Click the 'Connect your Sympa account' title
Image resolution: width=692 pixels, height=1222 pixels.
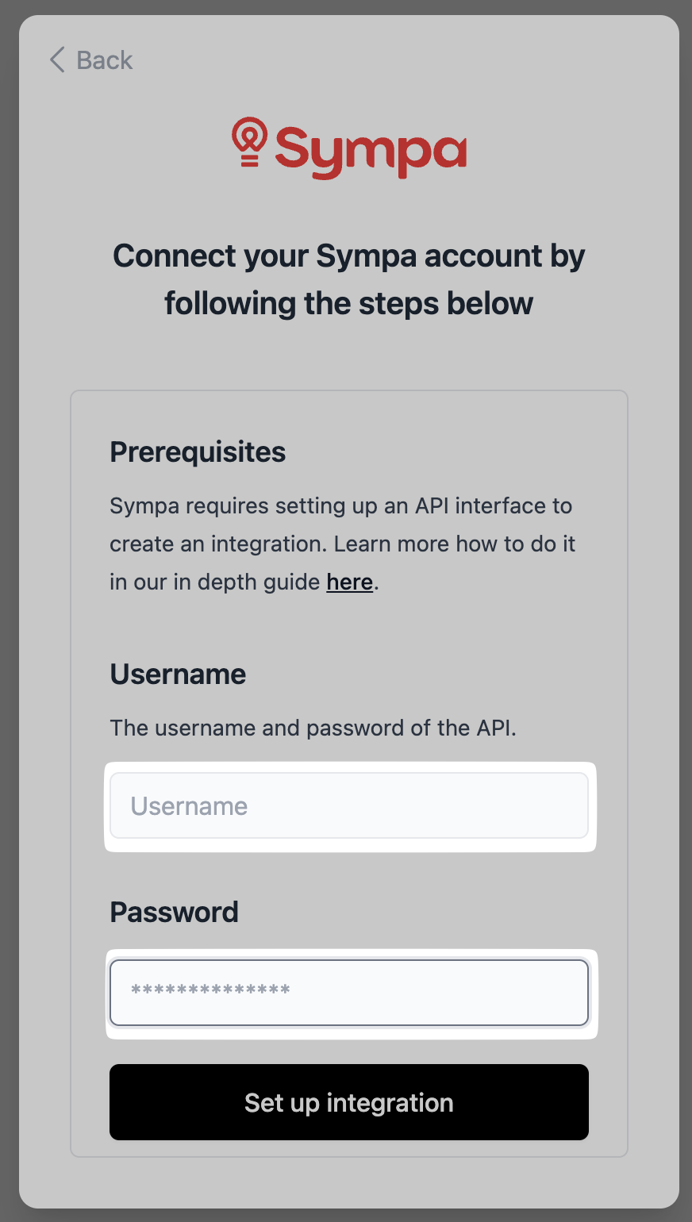tap(348, 256)
